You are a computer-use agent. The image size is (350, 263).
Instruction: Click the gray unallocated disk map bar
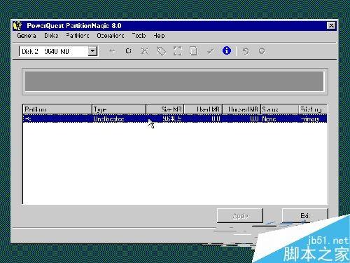[x=174, y=81]
